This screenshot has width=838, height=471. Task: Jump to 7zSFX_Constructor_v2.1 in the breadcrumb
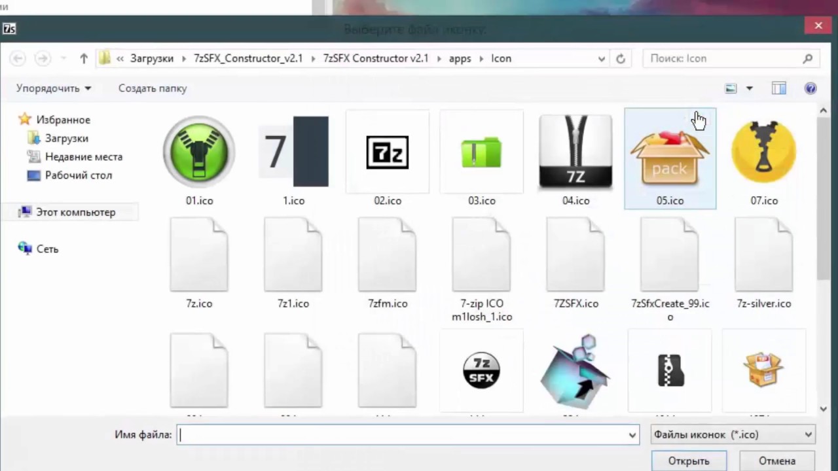248,58
